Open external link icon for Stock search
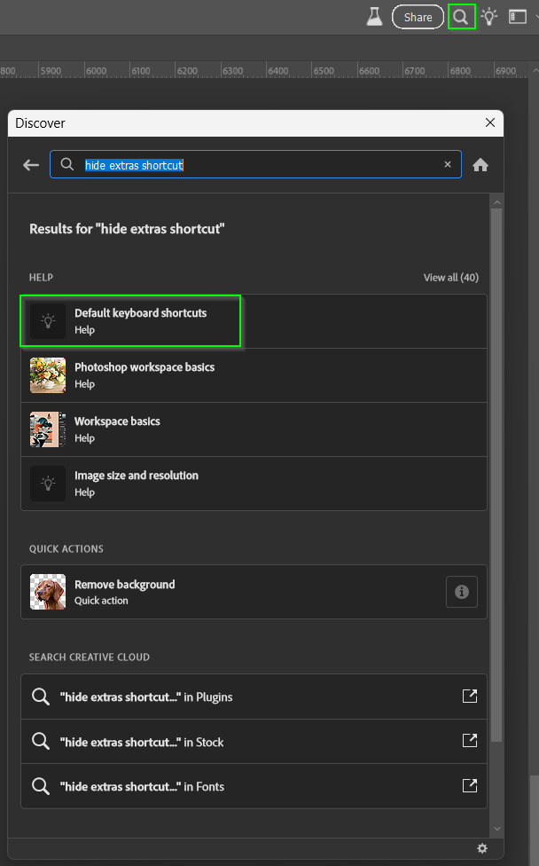Image resolution: width=539 pixels, height=866 pixels. (470, 741)
